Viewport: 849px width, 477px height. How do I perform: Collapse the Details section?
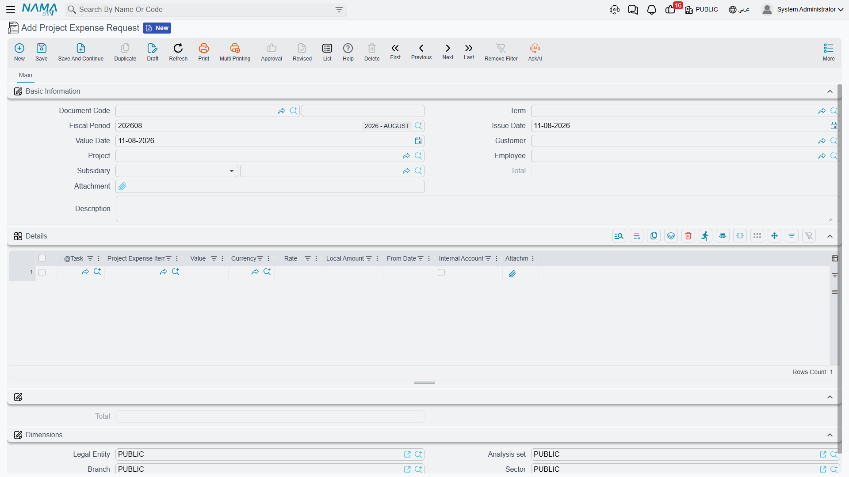830,236
